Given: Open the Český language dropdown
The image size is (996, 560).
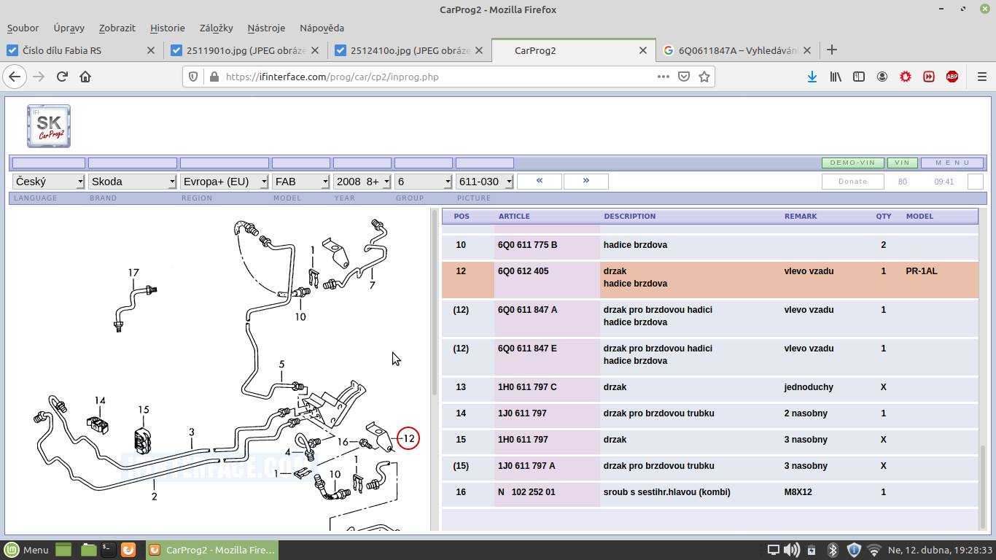Looking at the screenshot, I should pyautogui.click(x=49, y=182).
